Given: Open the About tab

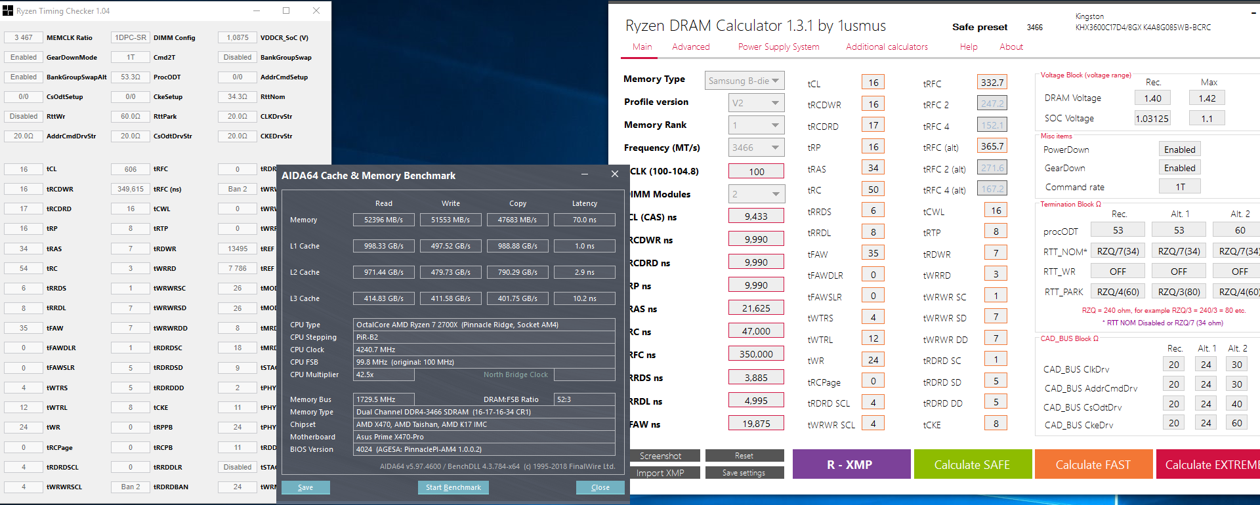Looking at the screenshot, I should (1011, 47).
